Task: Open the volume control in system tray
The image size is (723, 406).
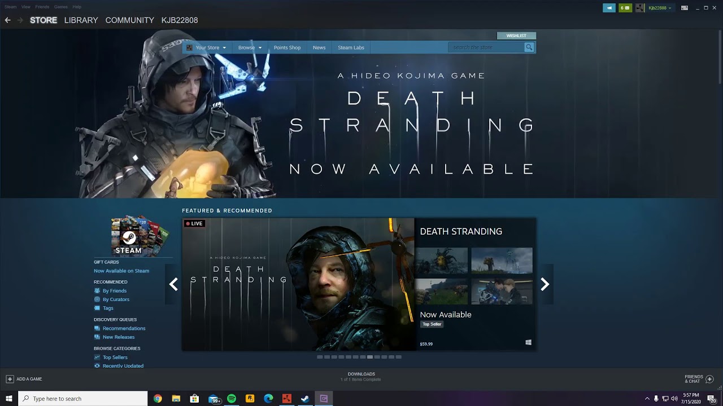Action: [x=674, y=399]
